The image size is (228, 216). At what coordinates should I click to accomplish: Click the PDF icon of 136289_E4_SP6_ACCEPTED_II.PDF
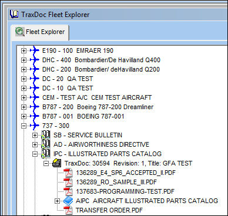coord(68,173)
